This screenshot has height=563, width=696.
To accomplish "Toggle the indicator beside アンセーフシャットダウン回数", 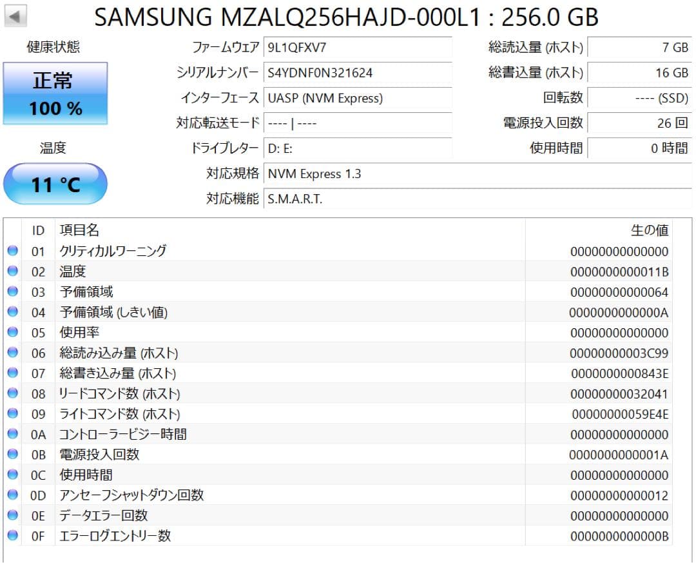I will point(12,495).
